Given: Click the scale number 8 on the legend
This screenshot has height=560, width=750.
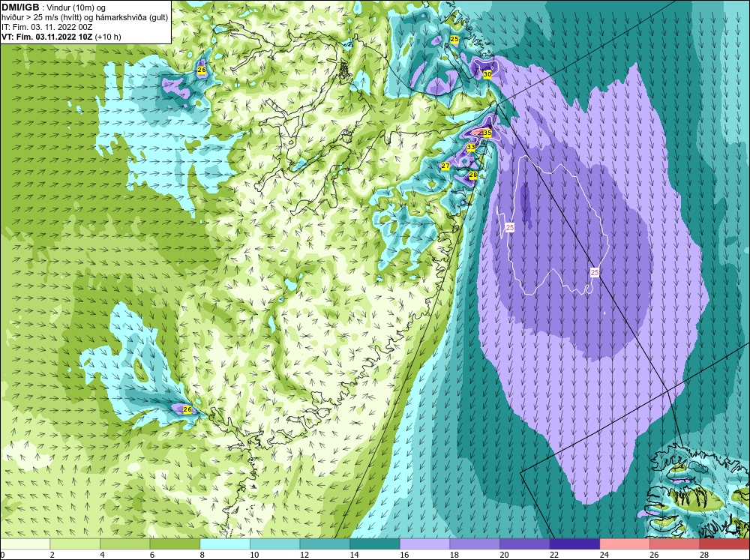Looking at the screenshot, I should coord(202,555).
